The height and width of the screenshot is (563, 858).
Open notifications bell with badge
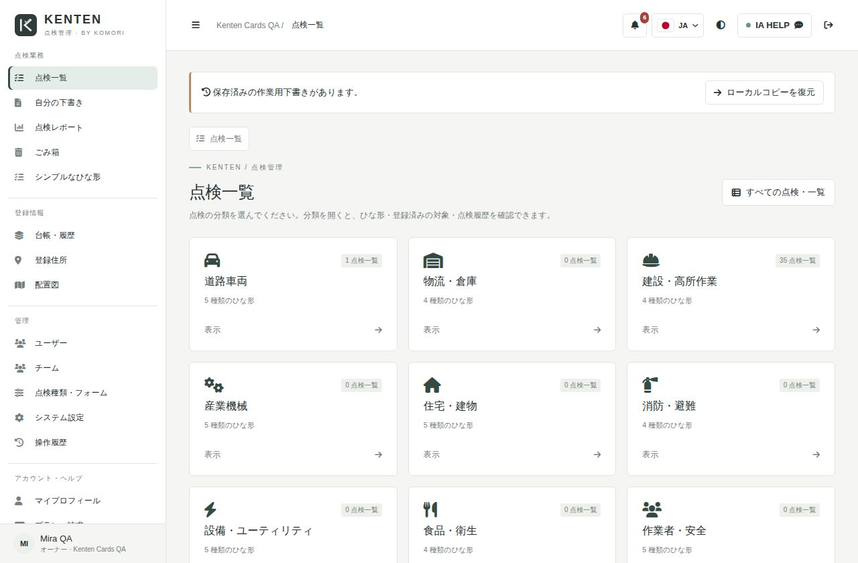pos(635,25)
